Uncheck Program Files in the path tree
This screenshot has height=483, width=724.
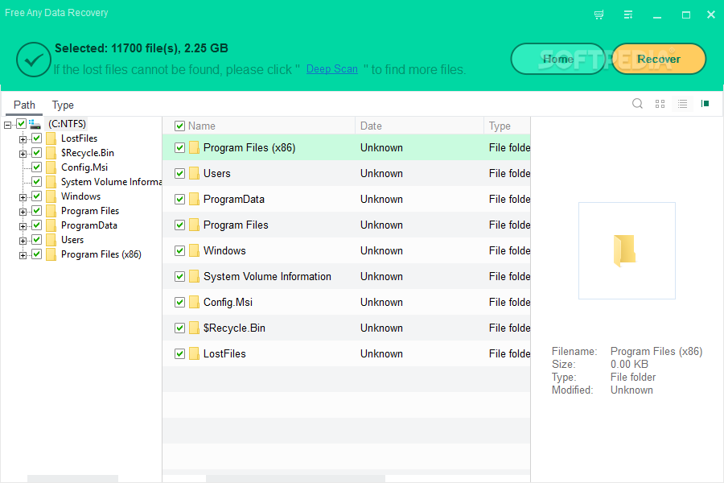tap(36, 211)
